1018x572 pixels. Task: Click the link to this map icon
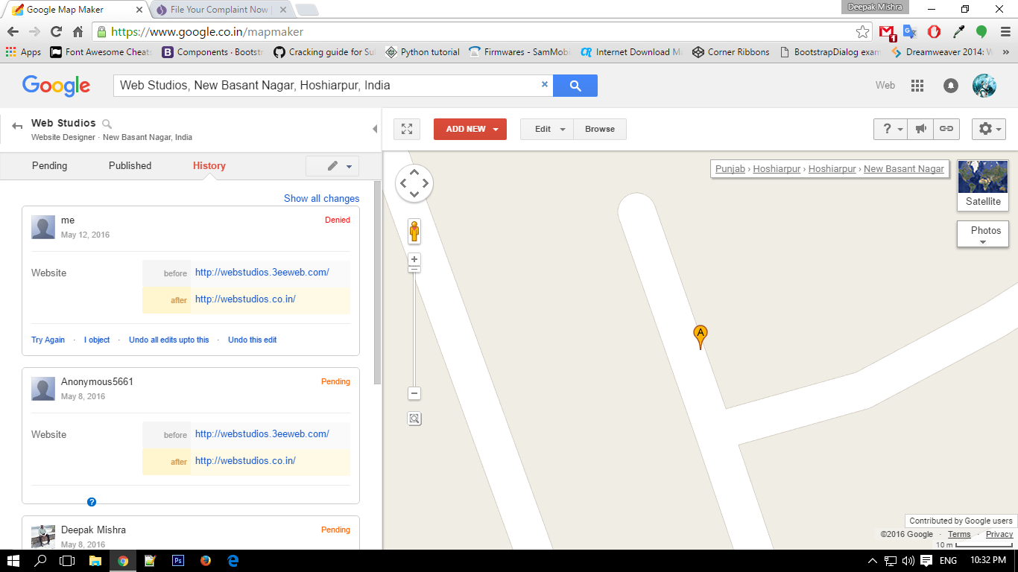946,129
